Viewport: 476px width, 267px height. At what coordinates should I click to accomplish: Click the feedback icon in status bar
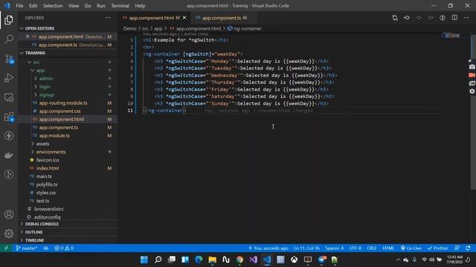457,248
